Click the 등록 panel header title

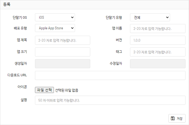point(7,5)
